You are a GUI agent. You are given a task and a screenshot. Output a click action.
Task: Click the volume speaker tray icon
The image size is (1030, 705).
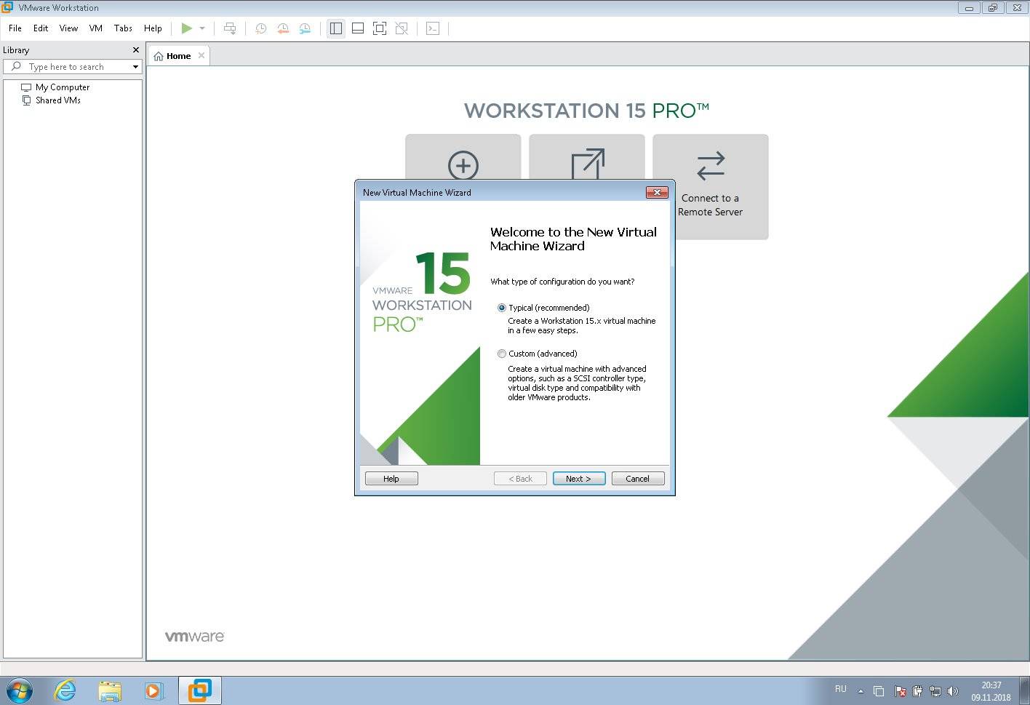[953, 691]
